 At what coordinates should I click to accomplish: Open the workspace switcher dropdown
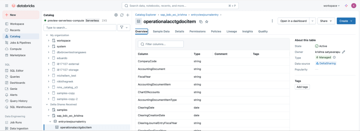pos(331,6)
